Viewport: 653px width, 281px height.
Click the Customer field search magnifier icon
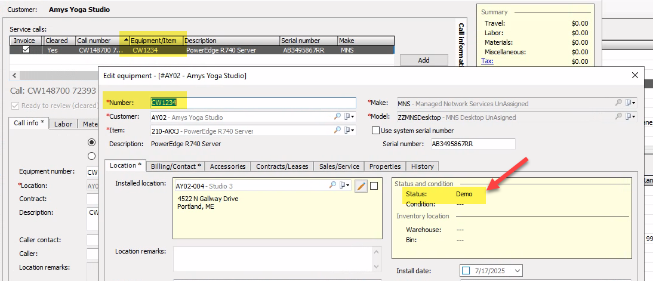(x=337, y=117)
